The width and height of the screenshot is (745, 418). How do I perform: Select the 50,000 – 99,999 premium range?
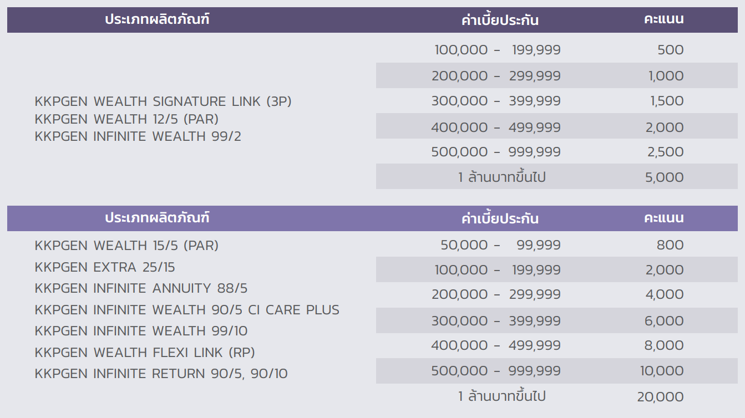pos(500,245)
